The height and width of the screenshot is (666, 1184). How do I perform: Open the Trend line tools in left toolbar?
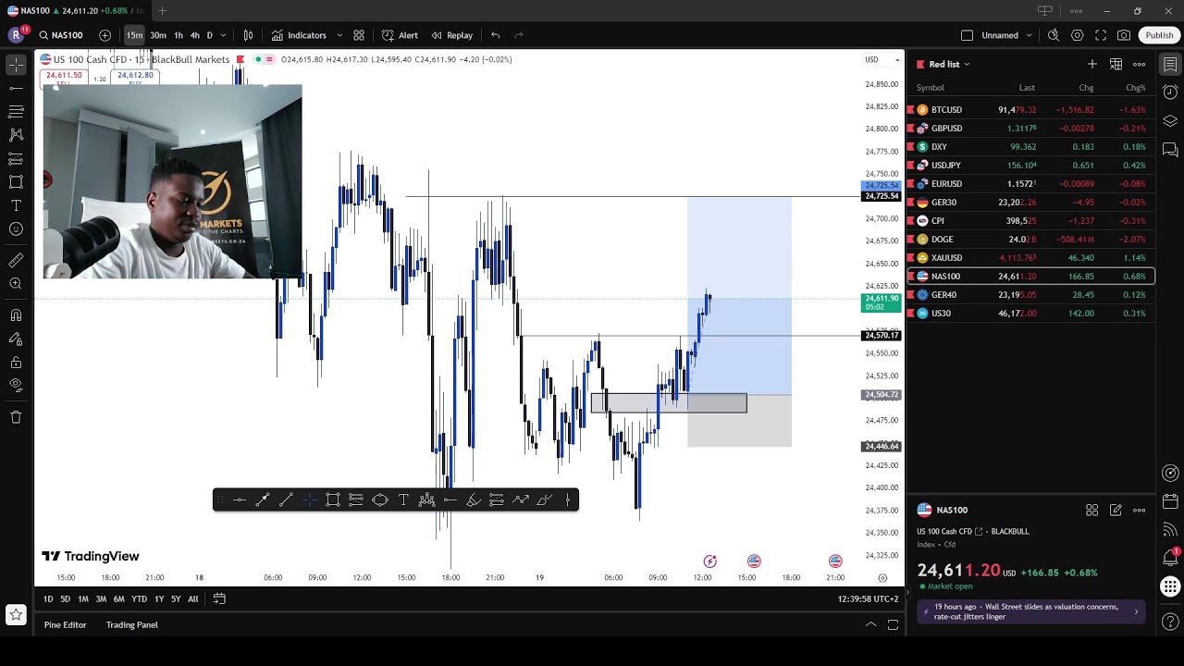[16, 88]
